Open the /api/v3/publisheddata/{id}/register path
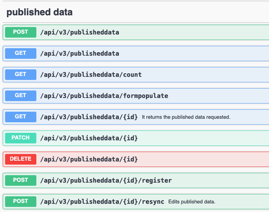 [x=106, y=180]
